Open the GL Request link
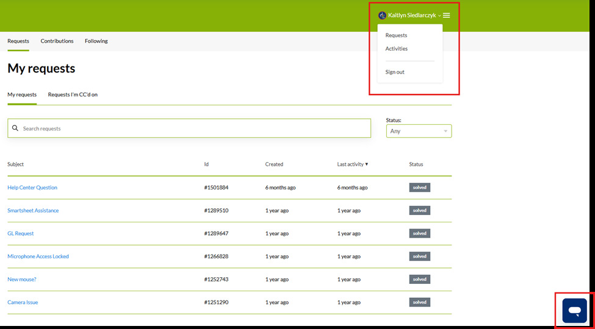Image resolution: width=595 pixels, height=329 pixels. (21, 233)
